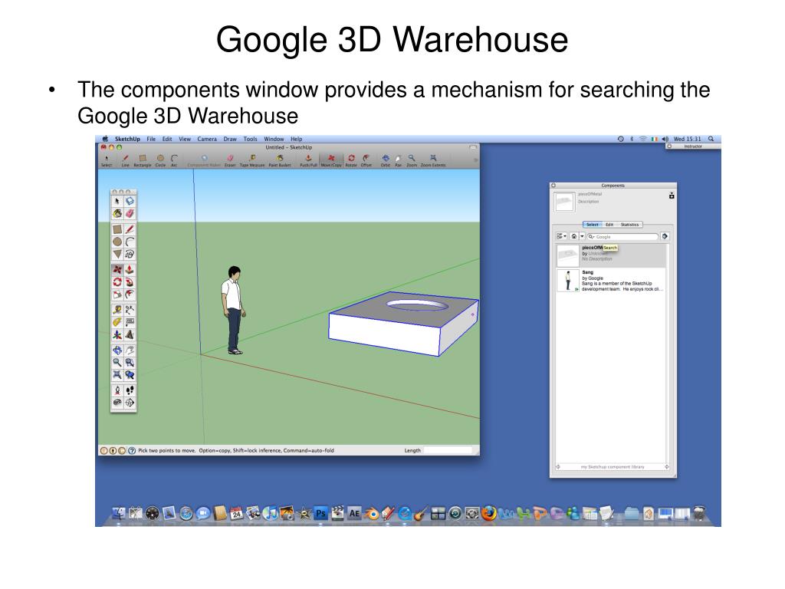Choose the Follow Me tool in the palette

point(130,282)
